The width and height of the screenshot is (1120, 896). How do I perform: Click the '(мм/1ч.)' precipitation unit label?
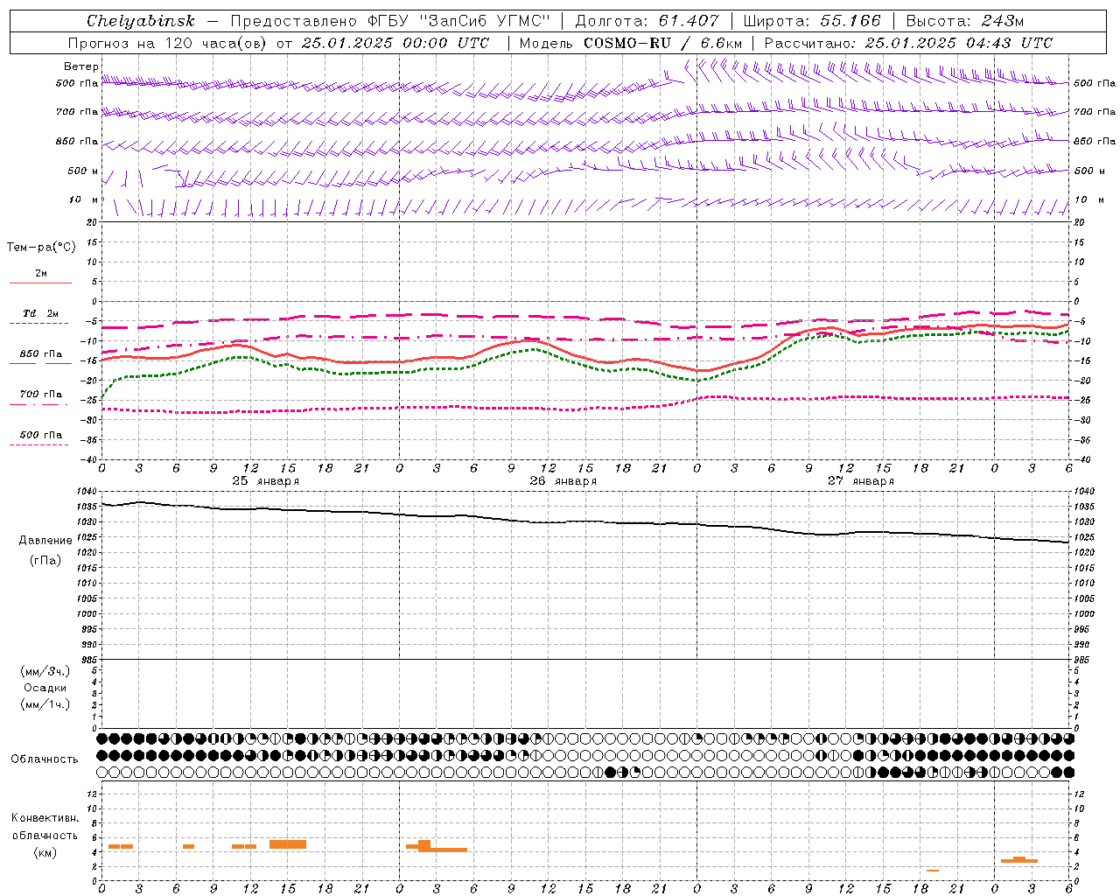coord(45,703)
